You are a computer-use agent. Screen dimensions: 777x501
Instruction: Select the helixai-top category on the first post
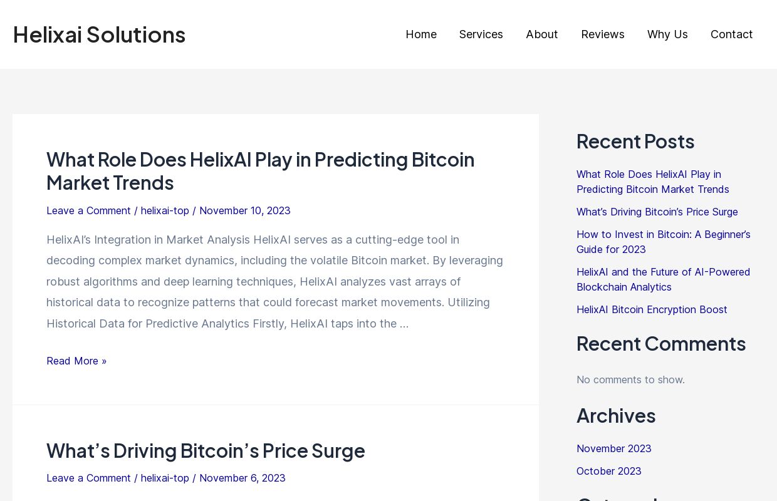pyautogui.click(x=165, y=210)
